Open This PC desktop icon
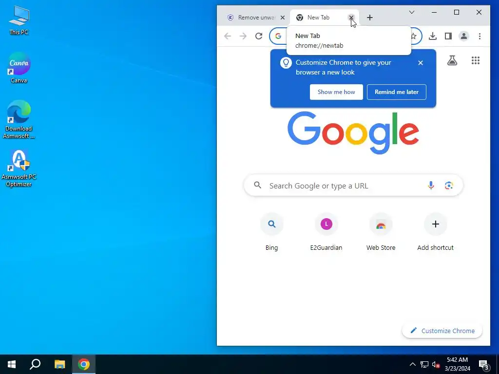499x374 pixels. pos(19,20)
